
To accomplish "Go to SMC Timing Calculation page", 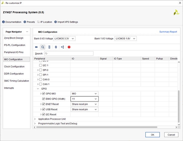I will click(17, 81).
